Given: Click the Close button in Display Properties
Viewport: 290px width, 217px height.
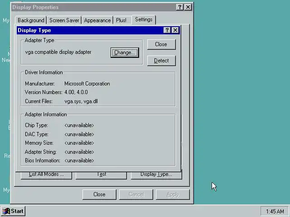Looking at the screenshot, I should 99,194.
